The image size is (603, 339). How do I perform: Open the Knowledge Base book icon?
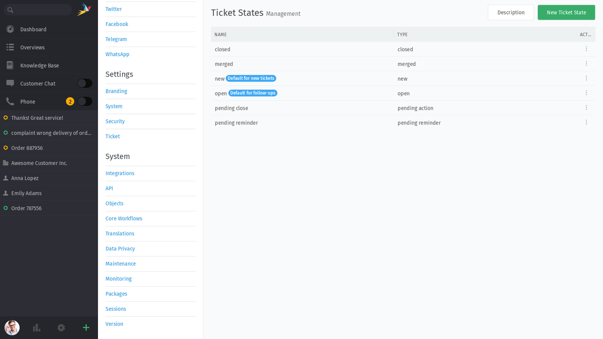9,65
